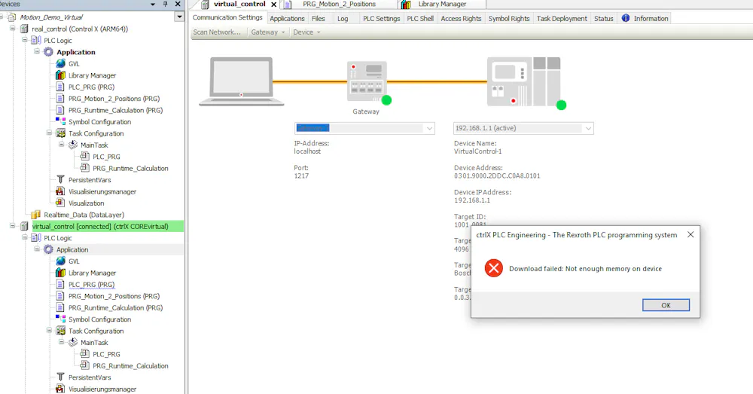This screenshot has width=753, height=394.
Task: Open the Devices panel dropdown arrow
Action: pos(153,4)
